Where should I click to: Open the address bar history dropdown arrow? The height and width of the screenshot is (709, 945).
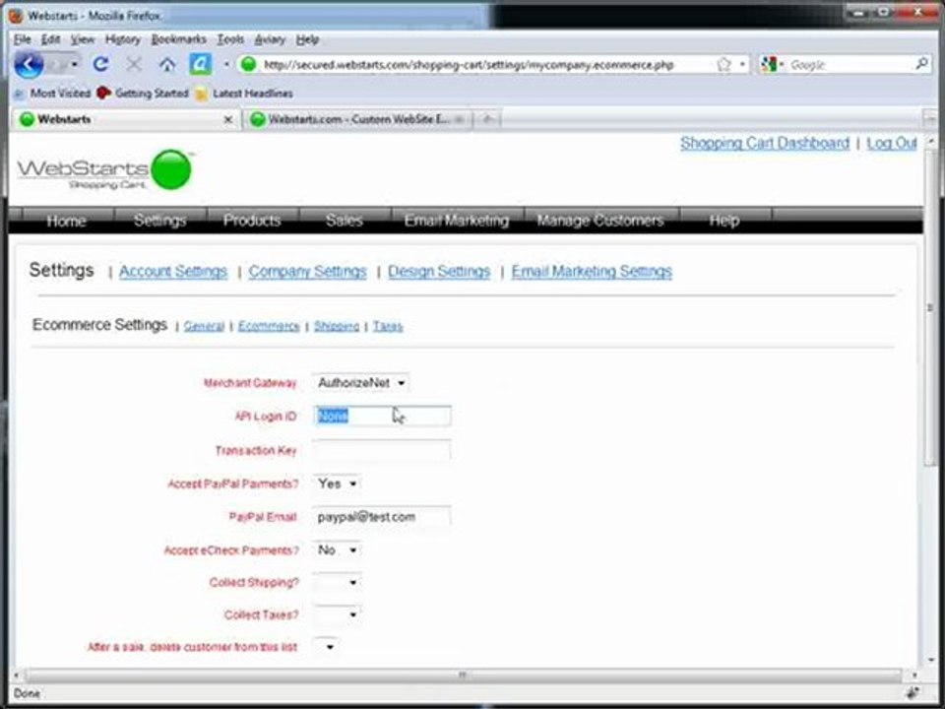742,64
